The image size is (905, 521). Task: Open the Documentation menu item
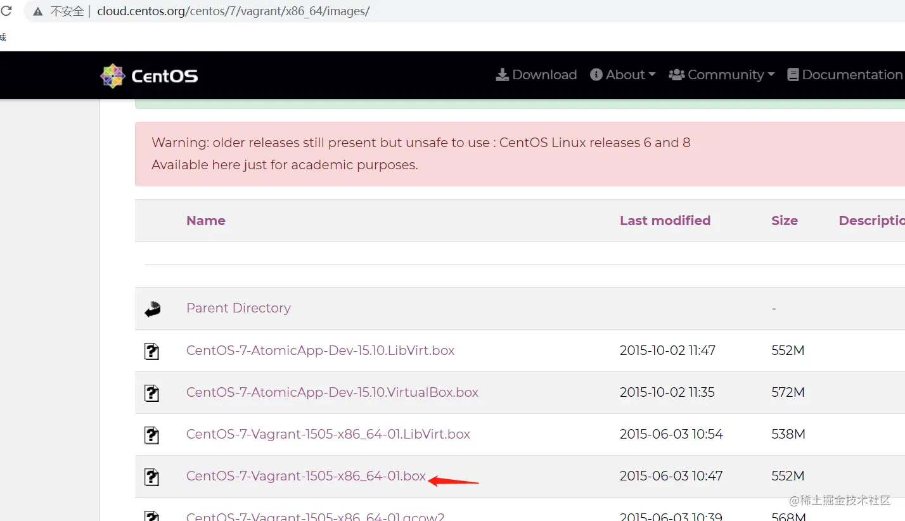click(x=845, y=75)
